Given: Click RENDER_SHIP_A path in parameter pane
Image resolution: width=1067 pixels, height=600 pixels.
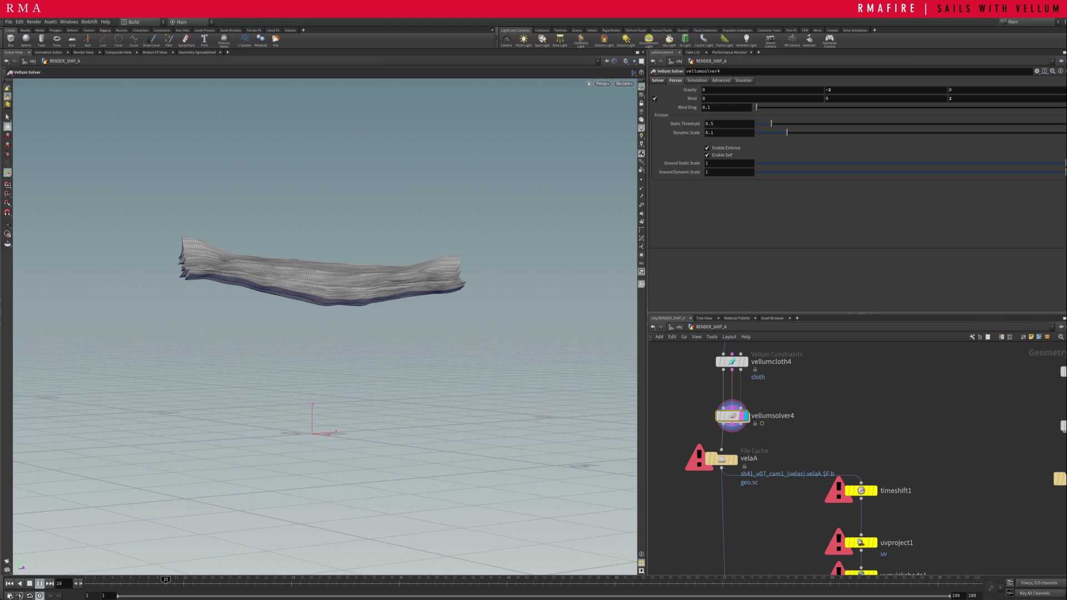Looking at the screenshot, I should pyautogui.click(x=711, y=61).
